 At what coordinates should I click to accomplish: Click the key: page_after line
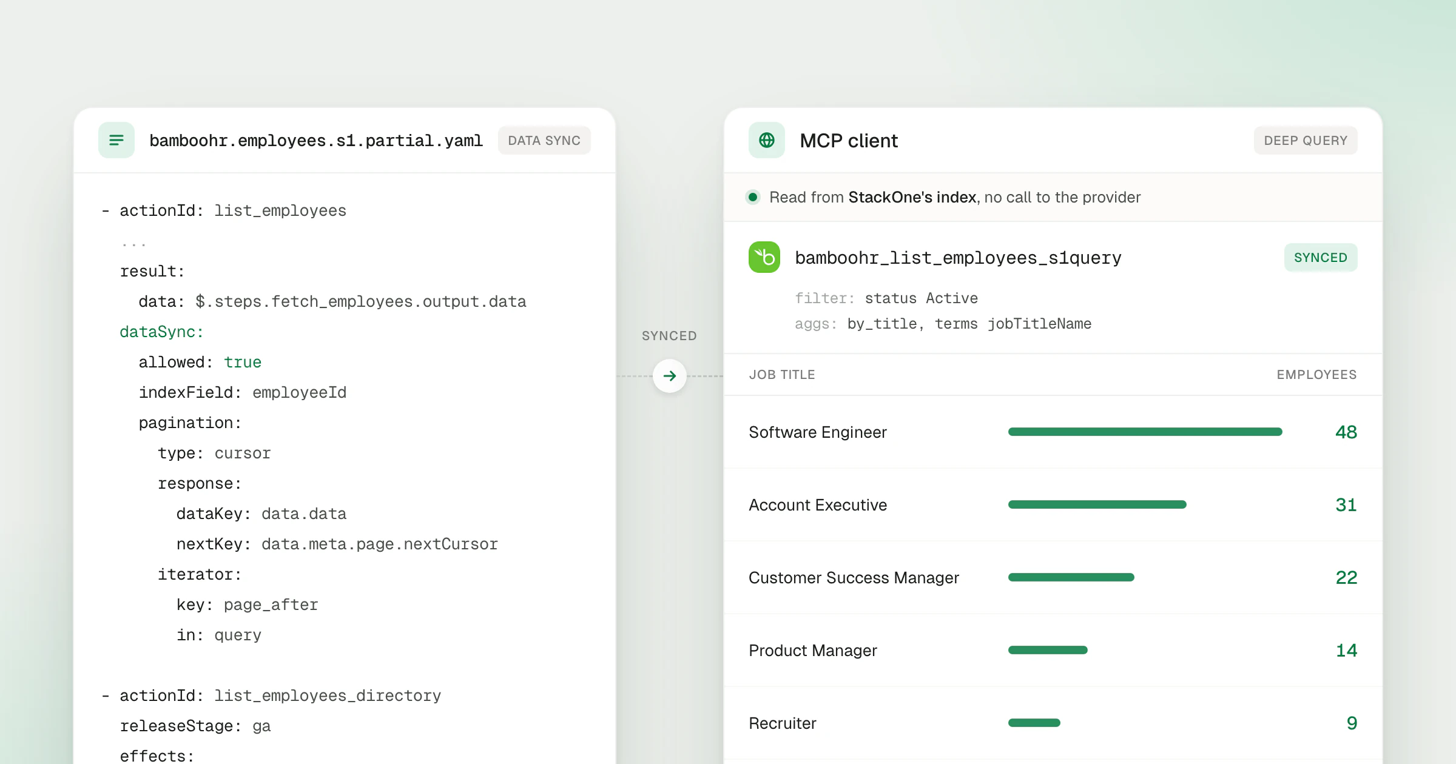pyautogui.click(x=248, y=605)
